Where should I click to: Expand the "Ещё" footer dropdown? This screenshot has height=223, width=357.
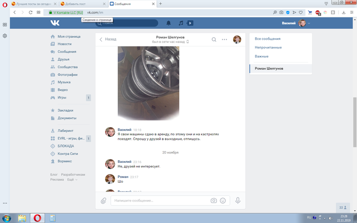coord(71,180)
